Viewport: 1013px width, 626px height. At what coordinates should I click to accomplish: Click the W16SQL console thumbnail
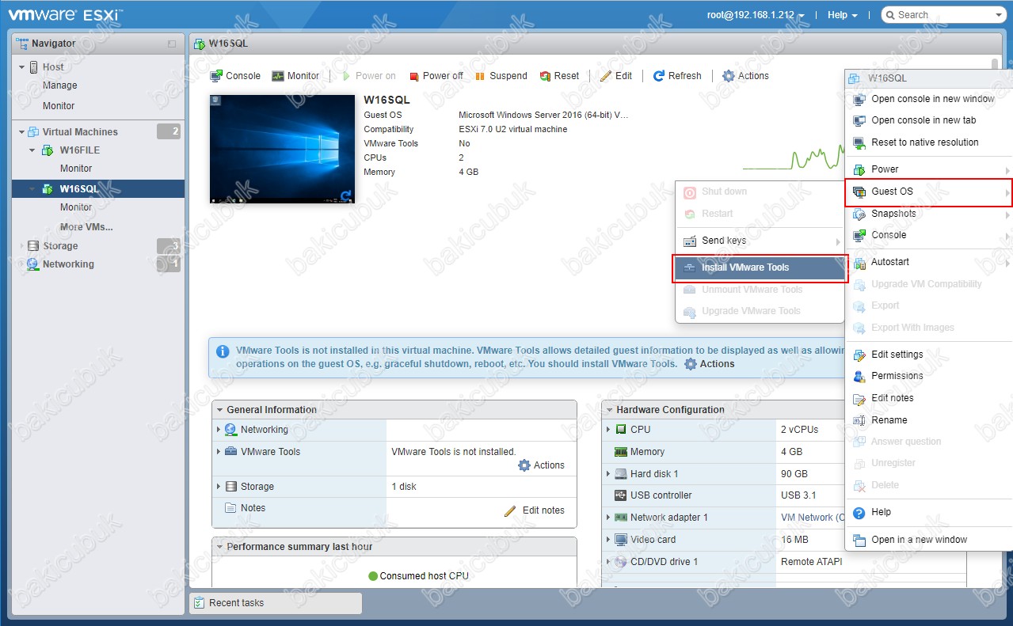pos(282,150)
